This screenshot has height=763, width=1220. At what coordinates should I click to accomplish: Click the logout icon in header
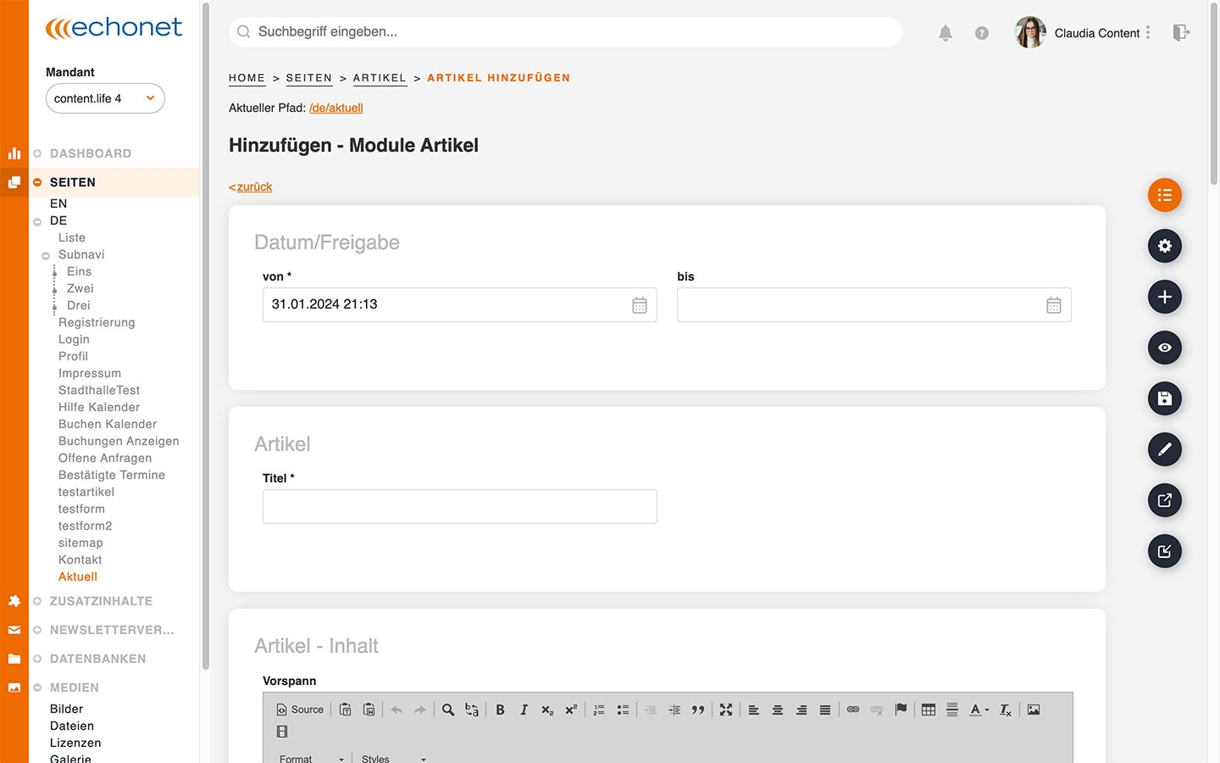pos(1180,33)
